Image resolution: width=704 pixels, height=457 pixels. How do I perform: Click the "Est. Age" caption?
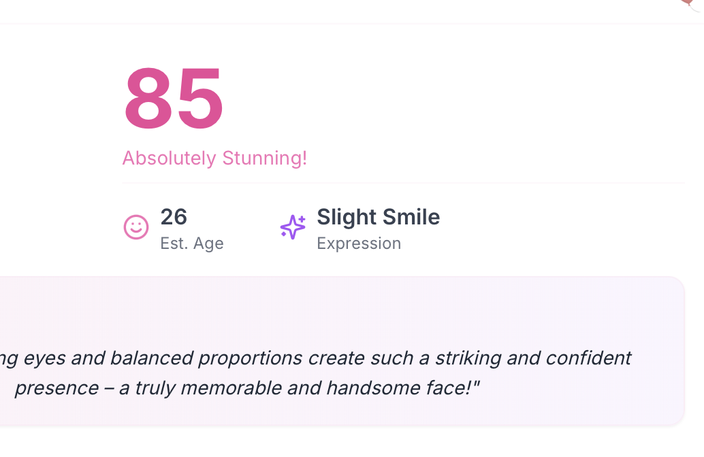pos(192,243)
